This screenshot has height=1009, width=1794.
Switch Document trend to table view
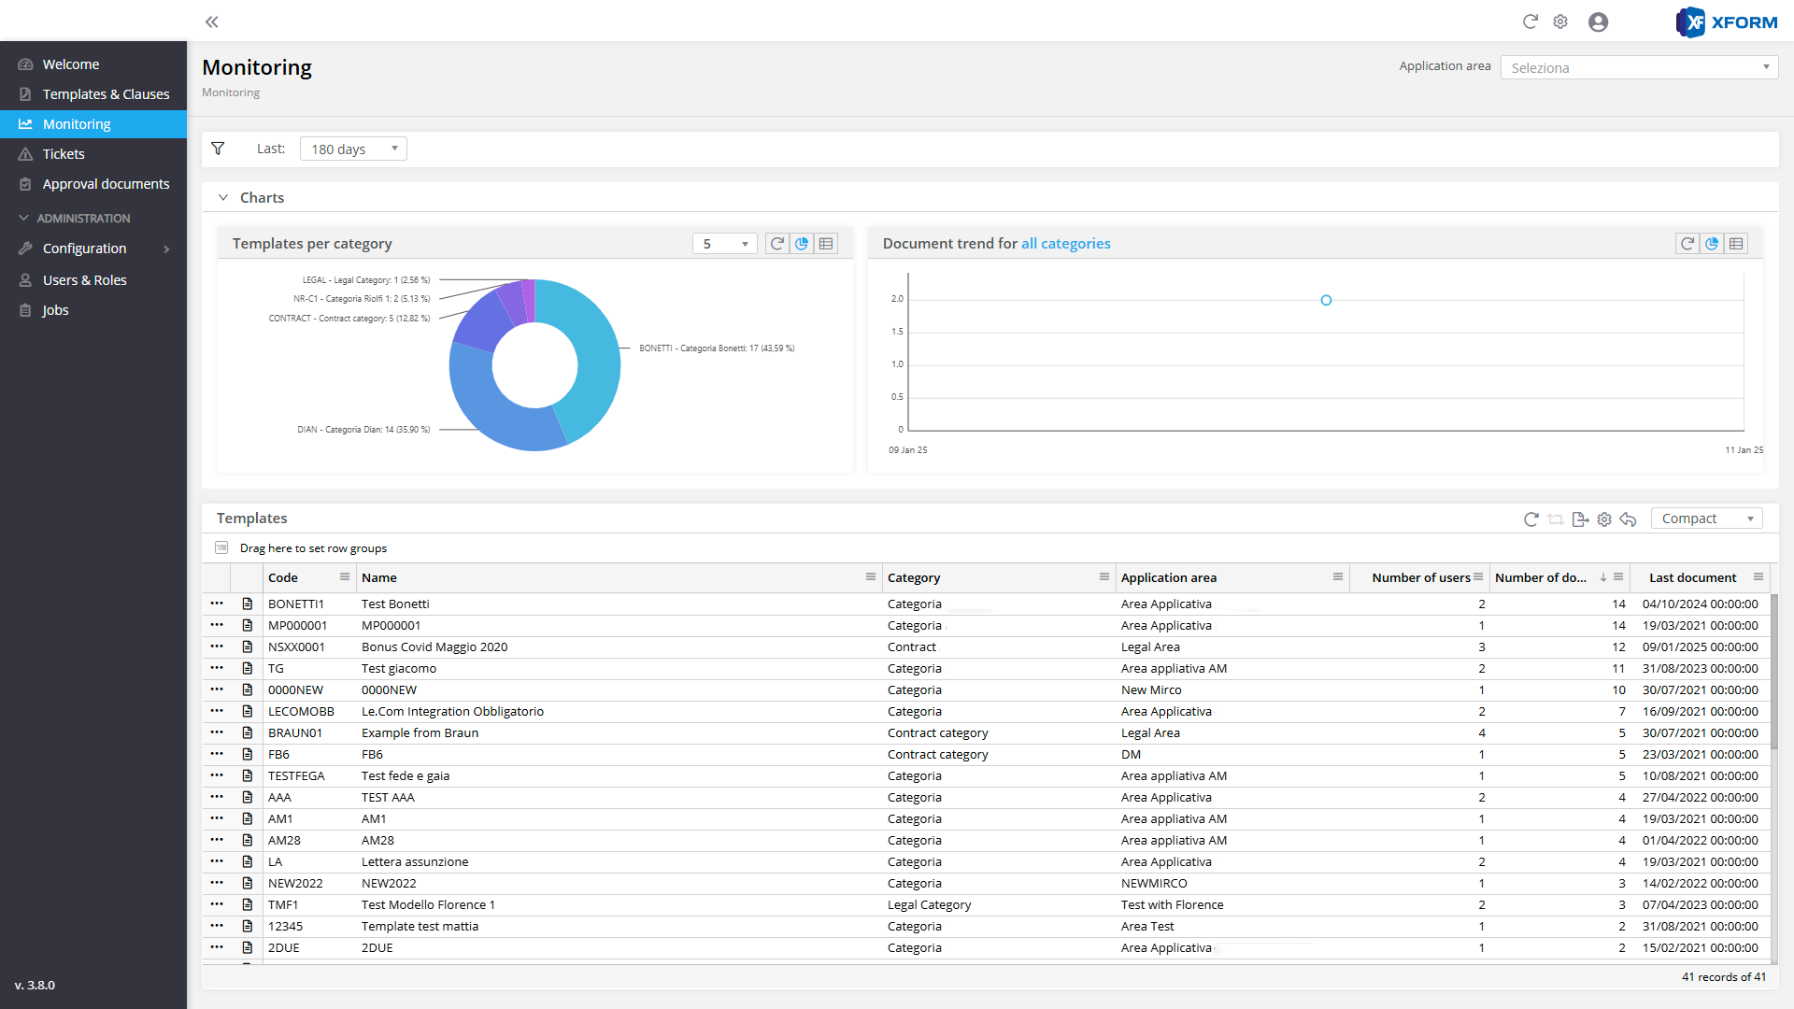point(1736,244)
